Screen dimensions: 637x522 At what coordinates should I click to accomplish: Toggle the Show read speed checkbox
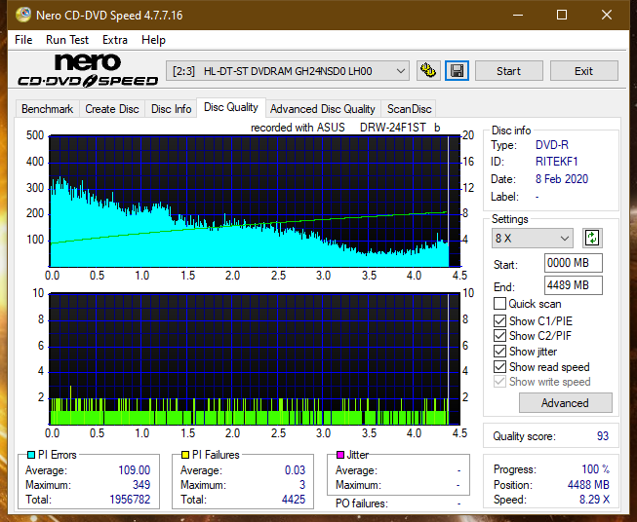pyautogui.click(x=499, y=366)
